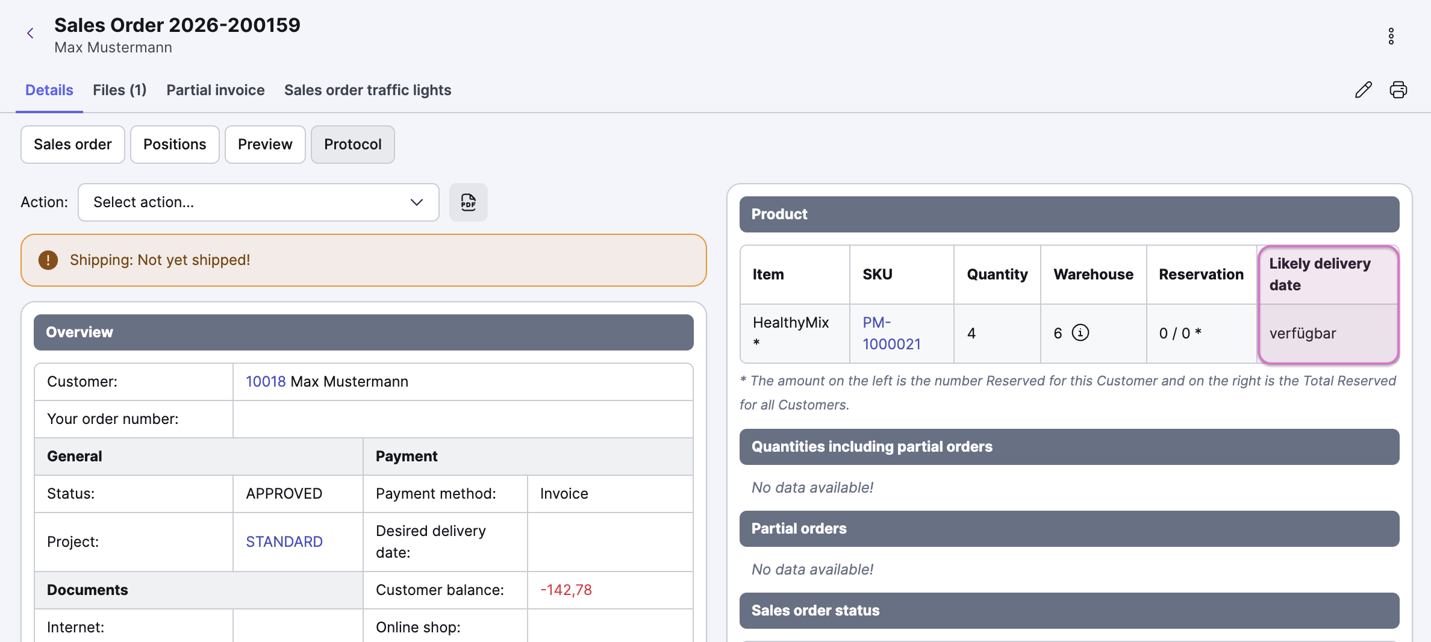The height and width of the screenshot is (642, 1431).
Task: Open the PM-1000021 SKU link
Action: 891,333
